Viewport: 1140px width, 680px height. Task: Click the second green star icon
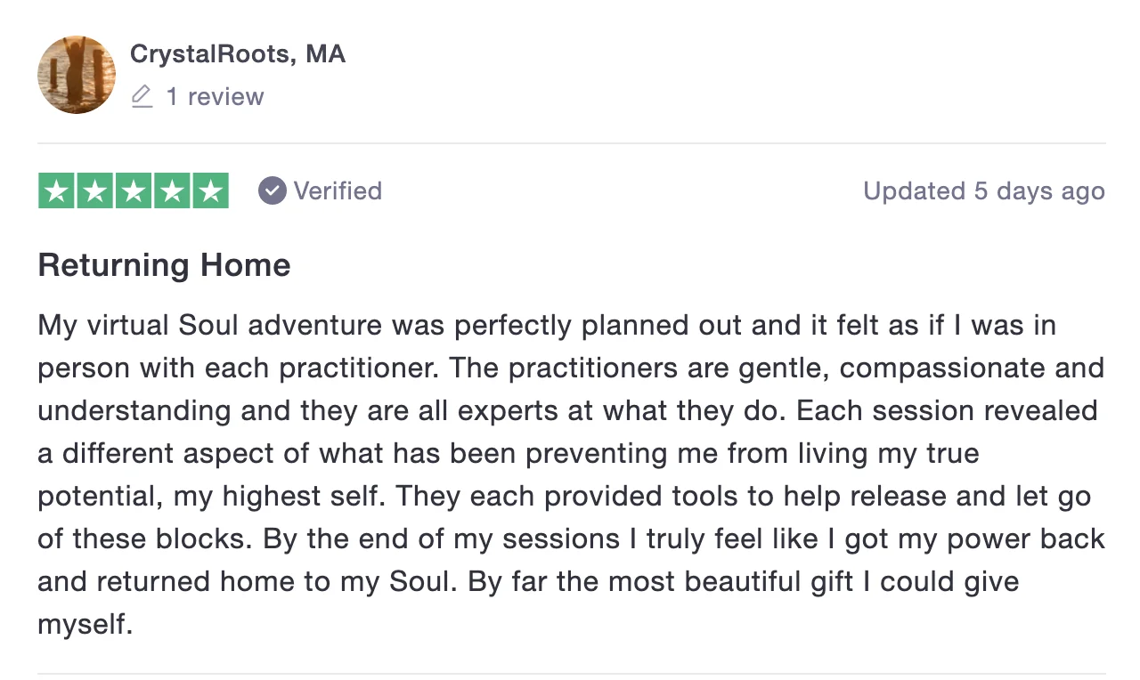(x=94, y=190)
